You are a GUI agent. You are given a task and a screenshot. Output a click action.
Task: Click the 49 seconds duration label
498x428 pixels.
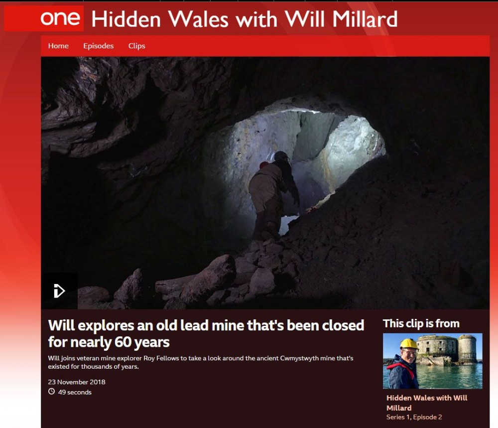tap(75, 392)
